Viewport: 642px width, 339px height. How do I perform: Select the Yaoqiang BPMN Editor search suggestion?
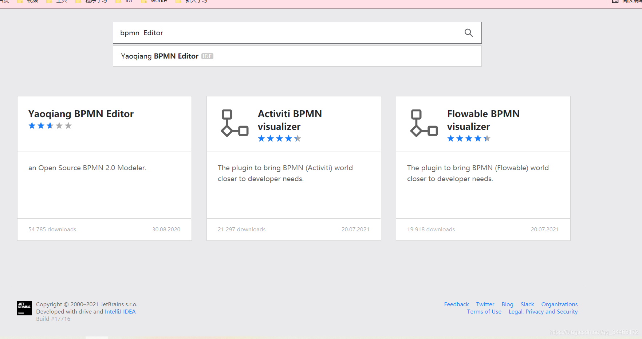click(297, 56)
